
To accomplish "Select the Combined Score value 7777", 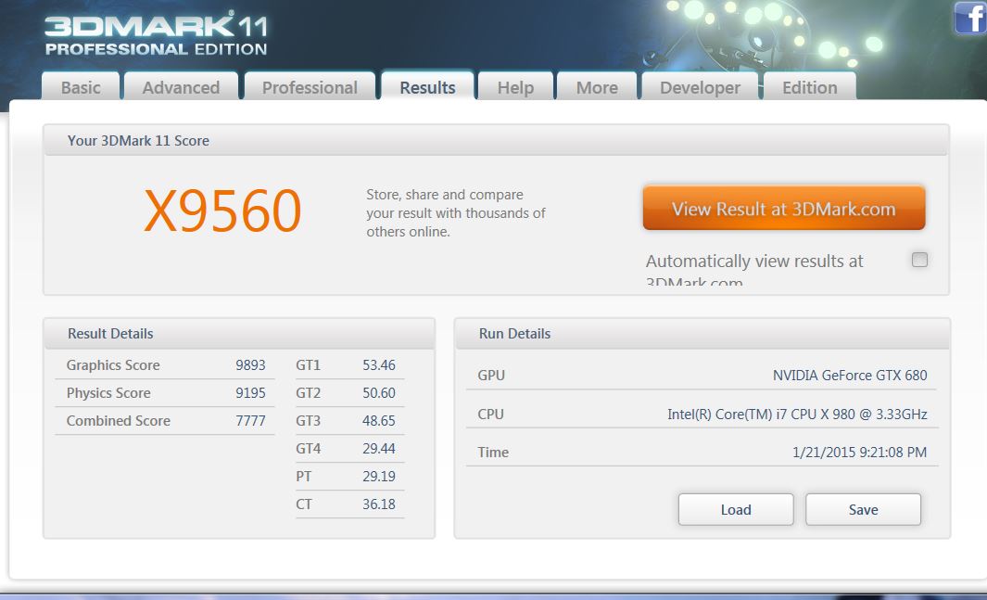I will (x=250, y=421).
